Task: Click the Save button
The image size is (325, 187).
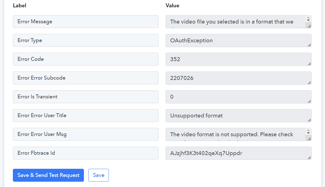Action: pos(98,175)
